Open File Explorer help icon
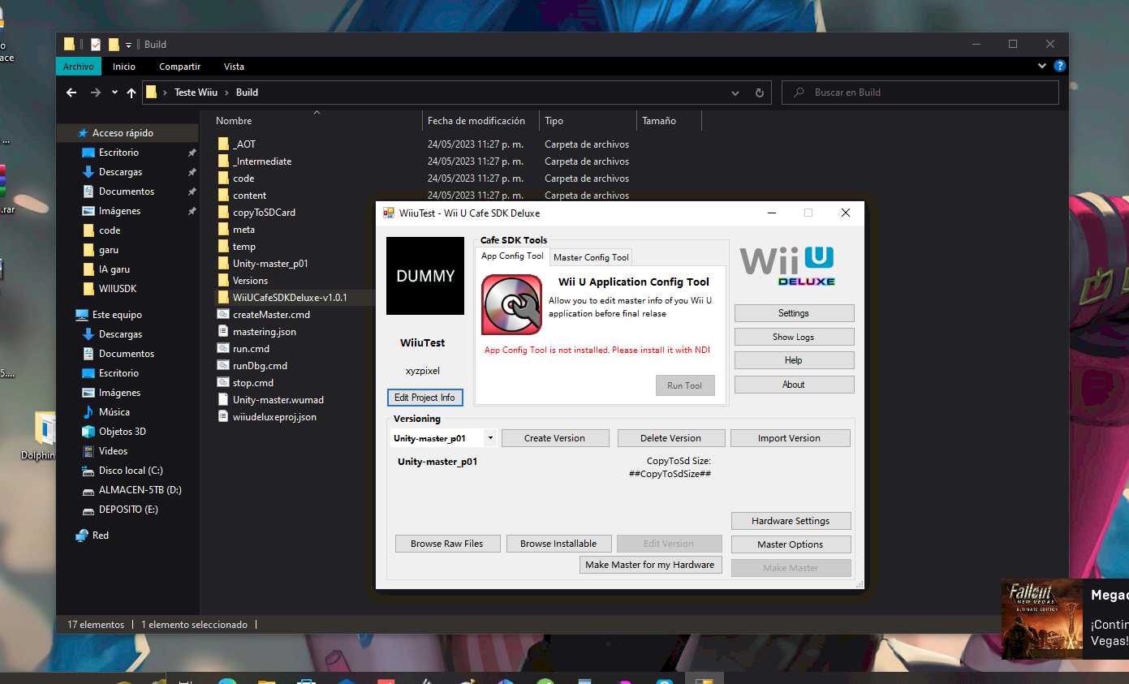 (x=1059, y=66)
